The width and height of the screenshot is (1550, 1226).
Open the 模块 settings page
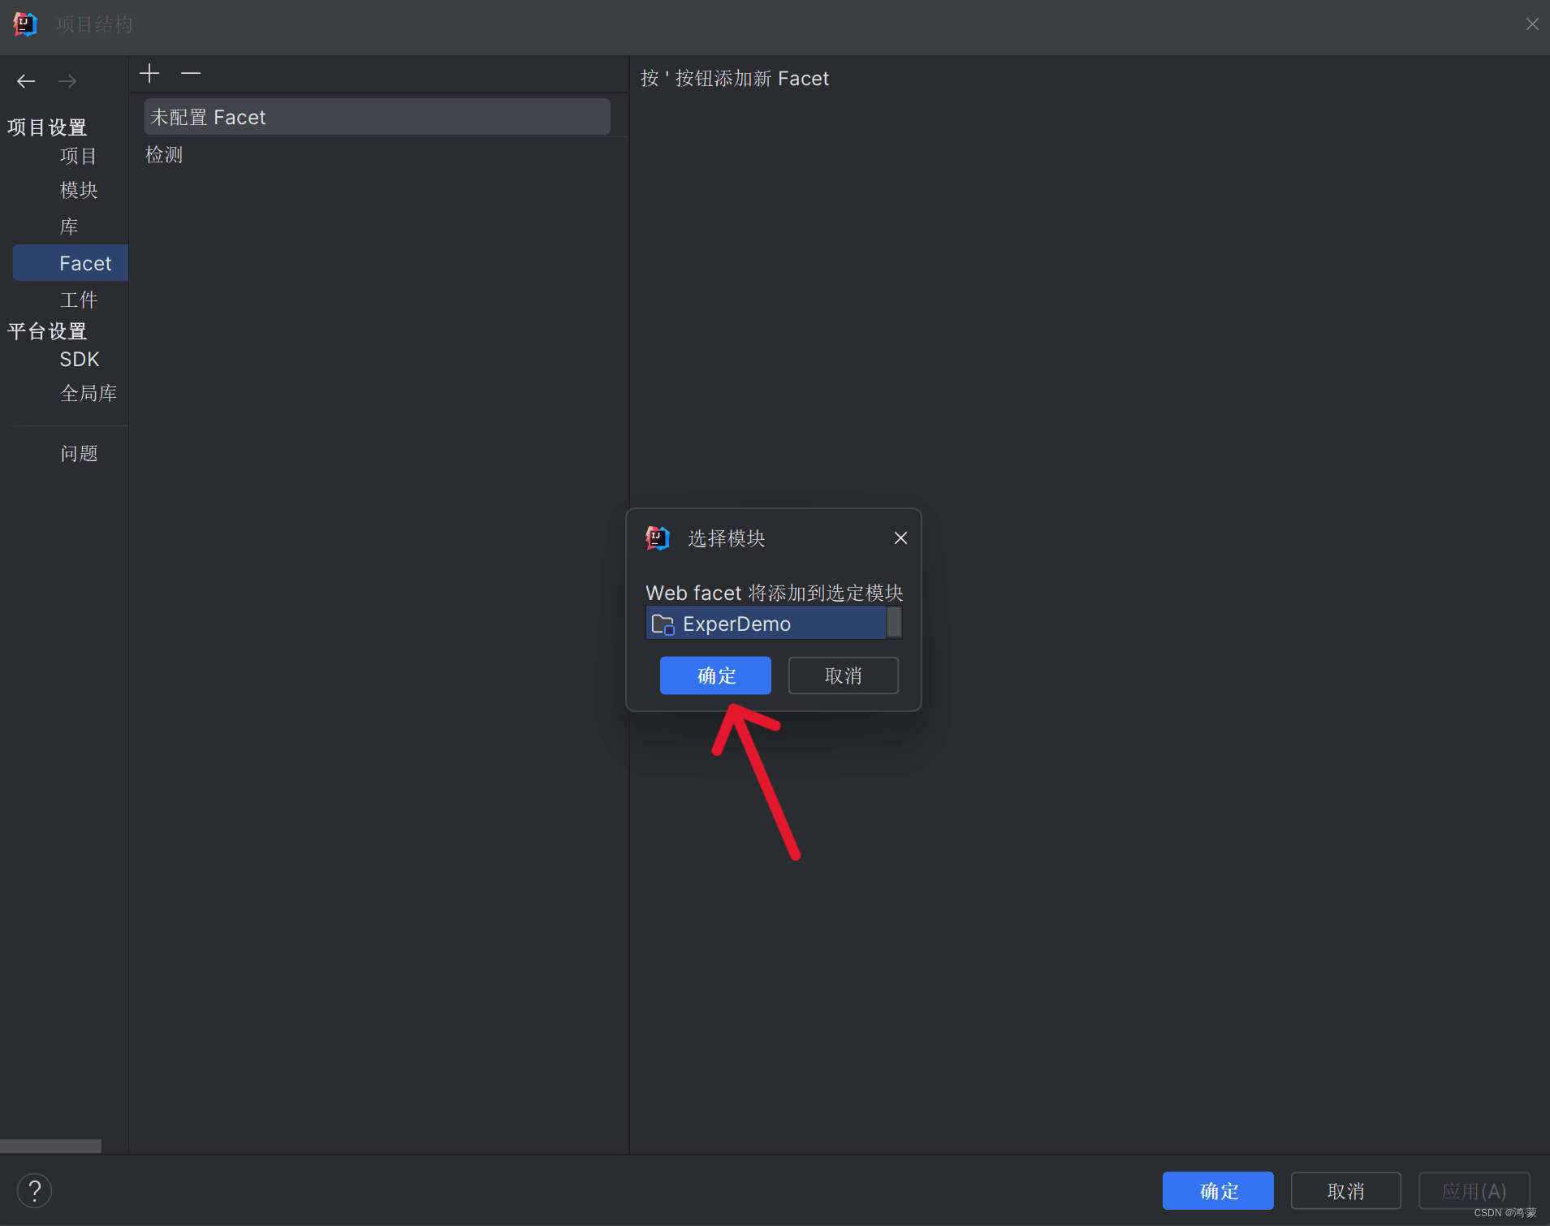[x=79, y=190]
